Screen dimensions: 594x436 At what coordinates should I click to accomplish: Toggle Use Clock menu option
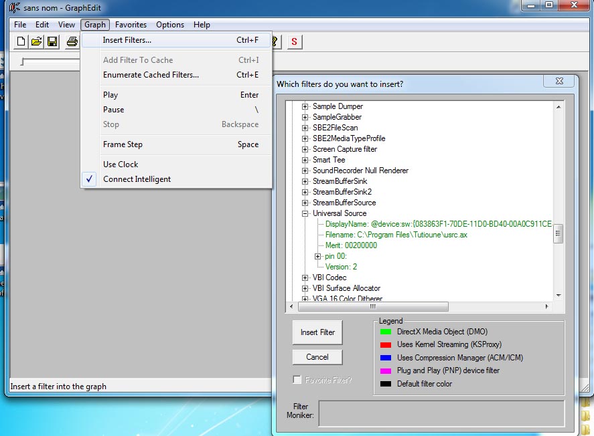pos(176,165)
